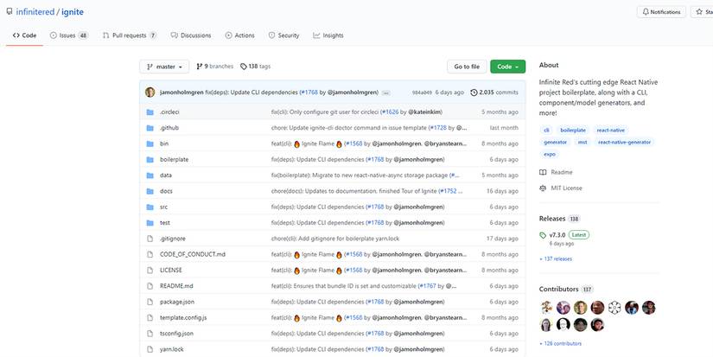This screenshot has width=713, height=357.
Task: Click the Notifications button
Action: pyautogui.click(x=661, y=12)
